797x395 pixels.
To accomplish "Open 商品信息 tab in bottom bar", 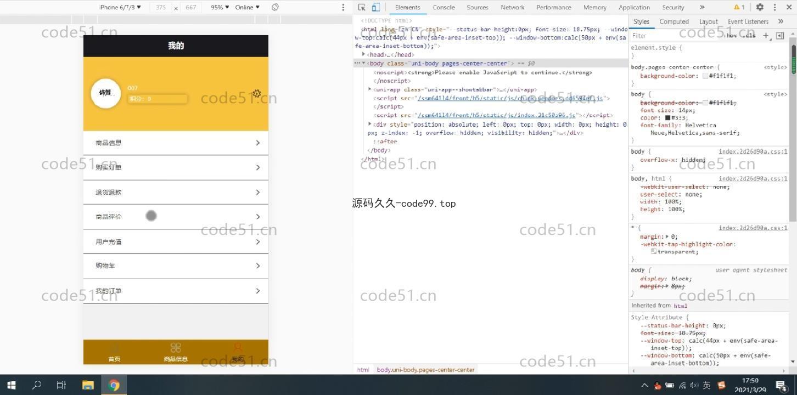I will (176, 352).
